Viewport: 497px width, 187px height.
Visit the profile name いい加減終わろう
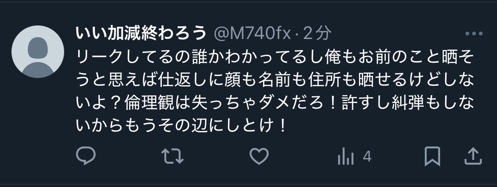tap(141, 33)
